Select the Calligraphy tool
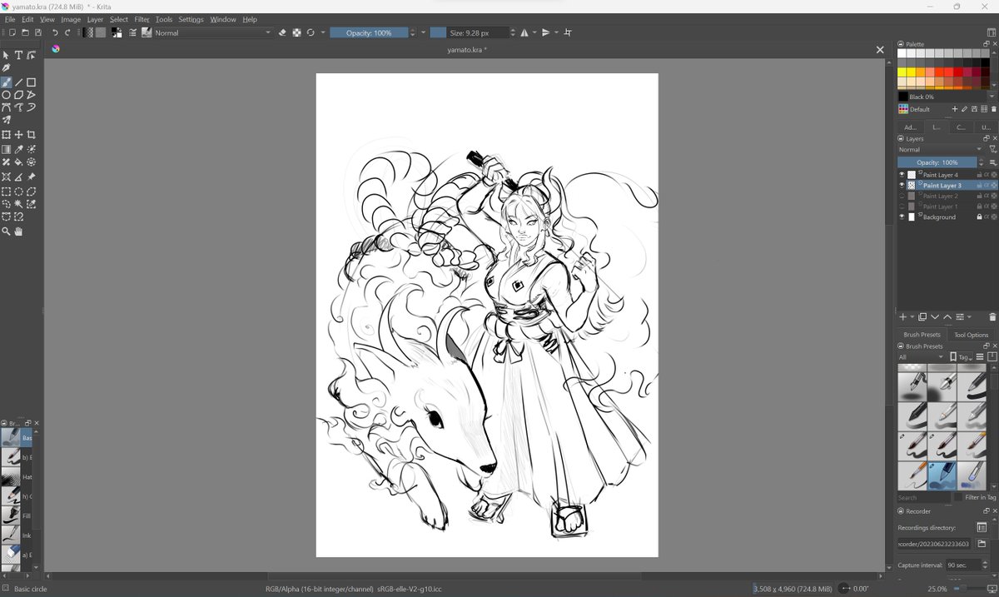This screenshot has width=999, height=597. [6, 68]
